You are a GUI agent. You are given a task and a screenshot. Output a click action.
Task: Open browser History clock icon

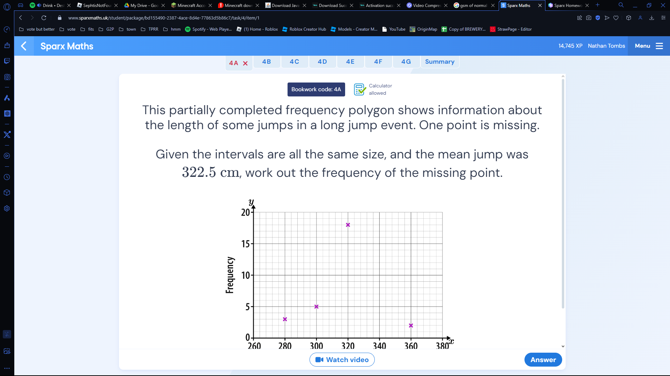(7, 177)
